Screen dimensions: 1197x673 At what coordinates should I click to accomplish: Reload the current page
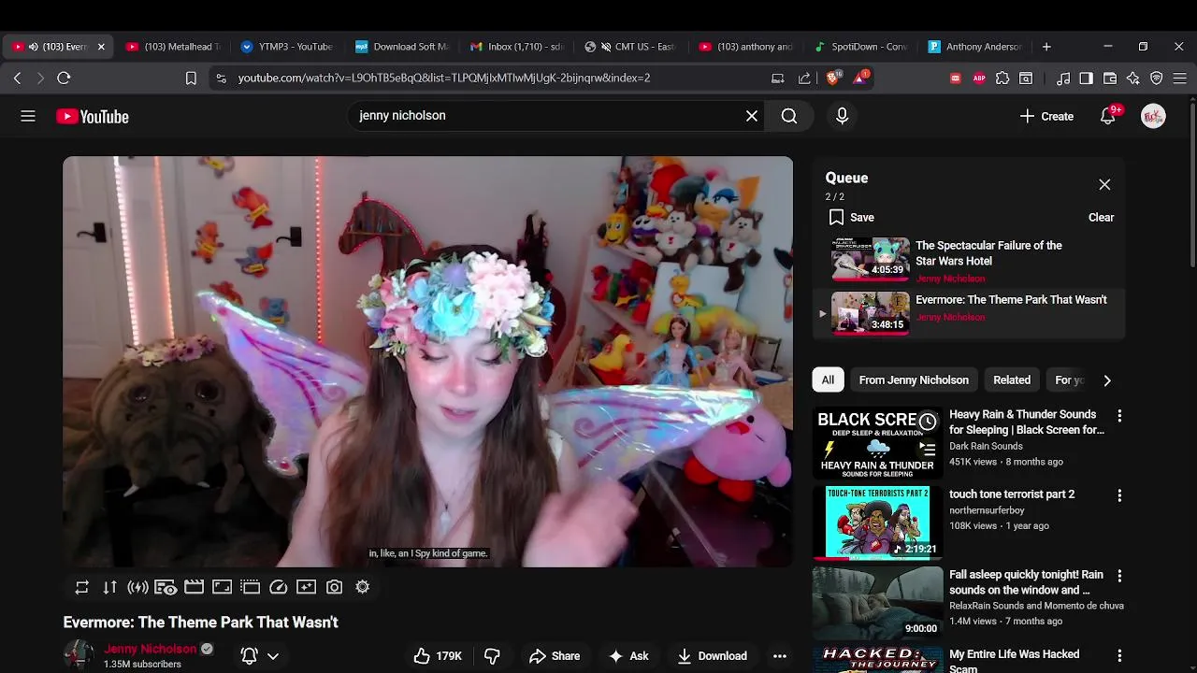tap(64, 79)
